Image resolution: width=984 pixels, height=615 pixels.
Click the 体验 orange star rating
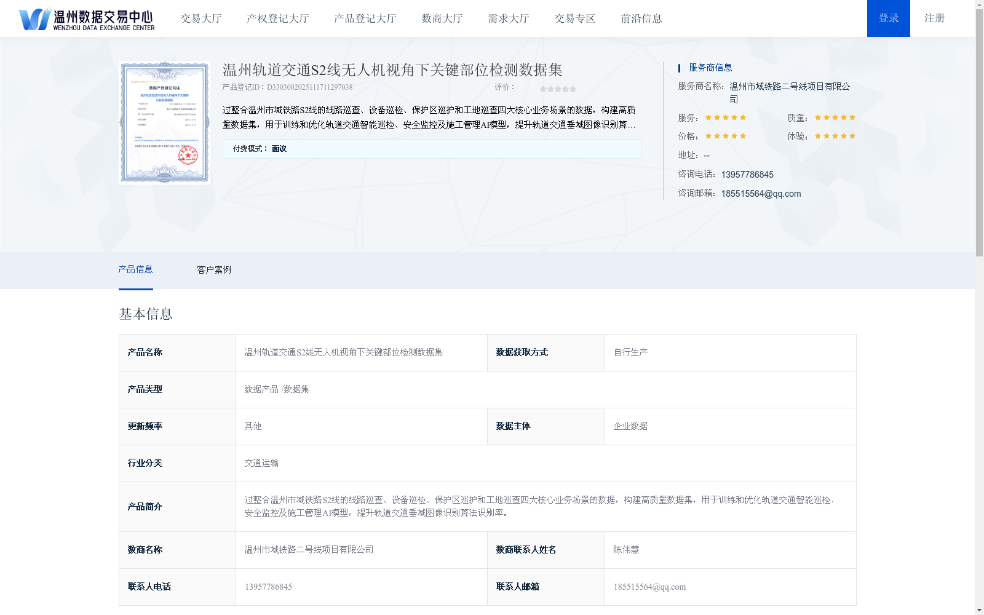(x=835, y=136)
